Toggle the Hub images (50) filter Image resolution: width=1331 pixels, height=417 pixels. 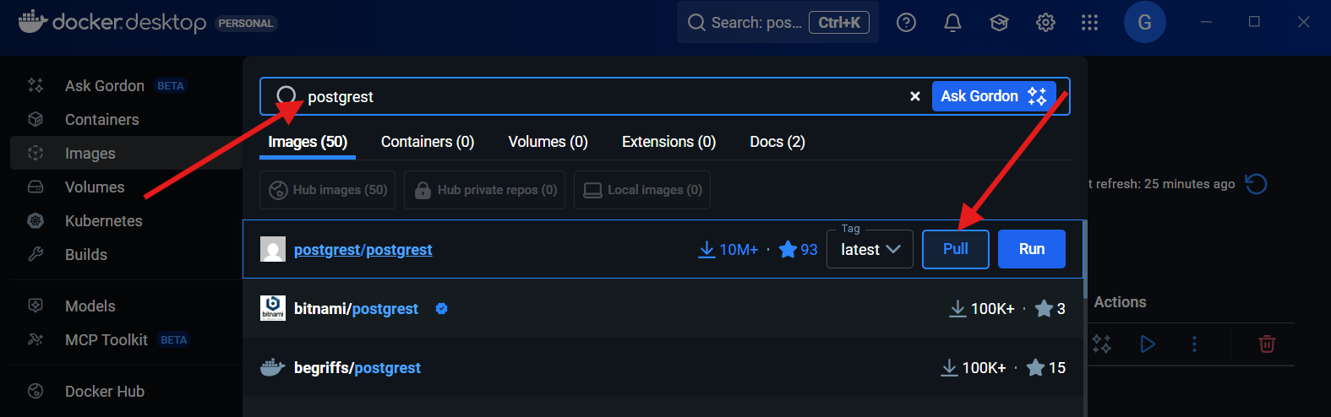pyautogui.click(x=329, y=190)
